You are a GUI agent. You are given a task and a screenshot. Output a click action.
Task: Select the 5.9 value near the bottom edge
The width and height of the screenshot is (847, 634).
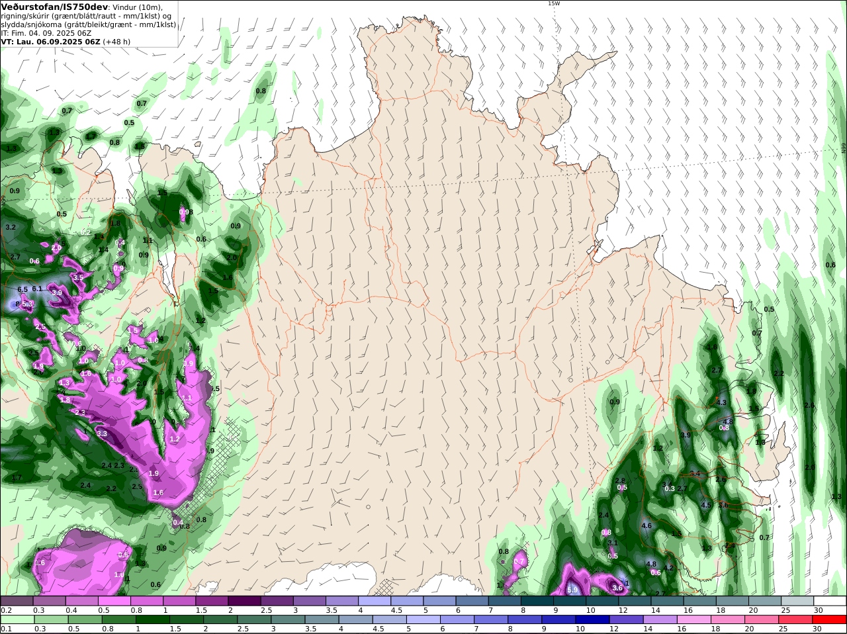coord(572,590)
